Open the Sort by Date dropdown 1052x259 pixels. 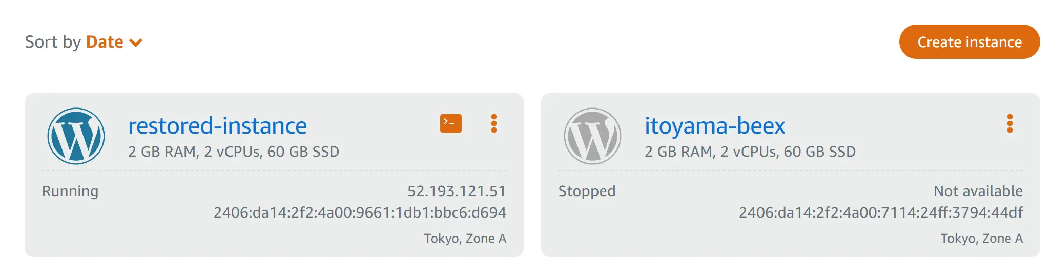[114, 42]
